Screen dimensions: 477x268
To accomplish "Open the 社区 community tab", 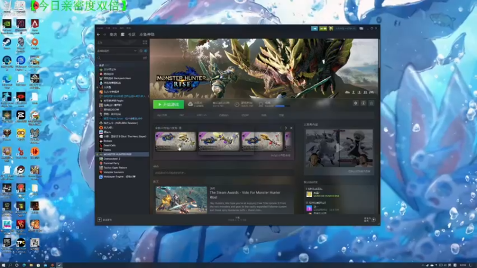I will [132, 35].
